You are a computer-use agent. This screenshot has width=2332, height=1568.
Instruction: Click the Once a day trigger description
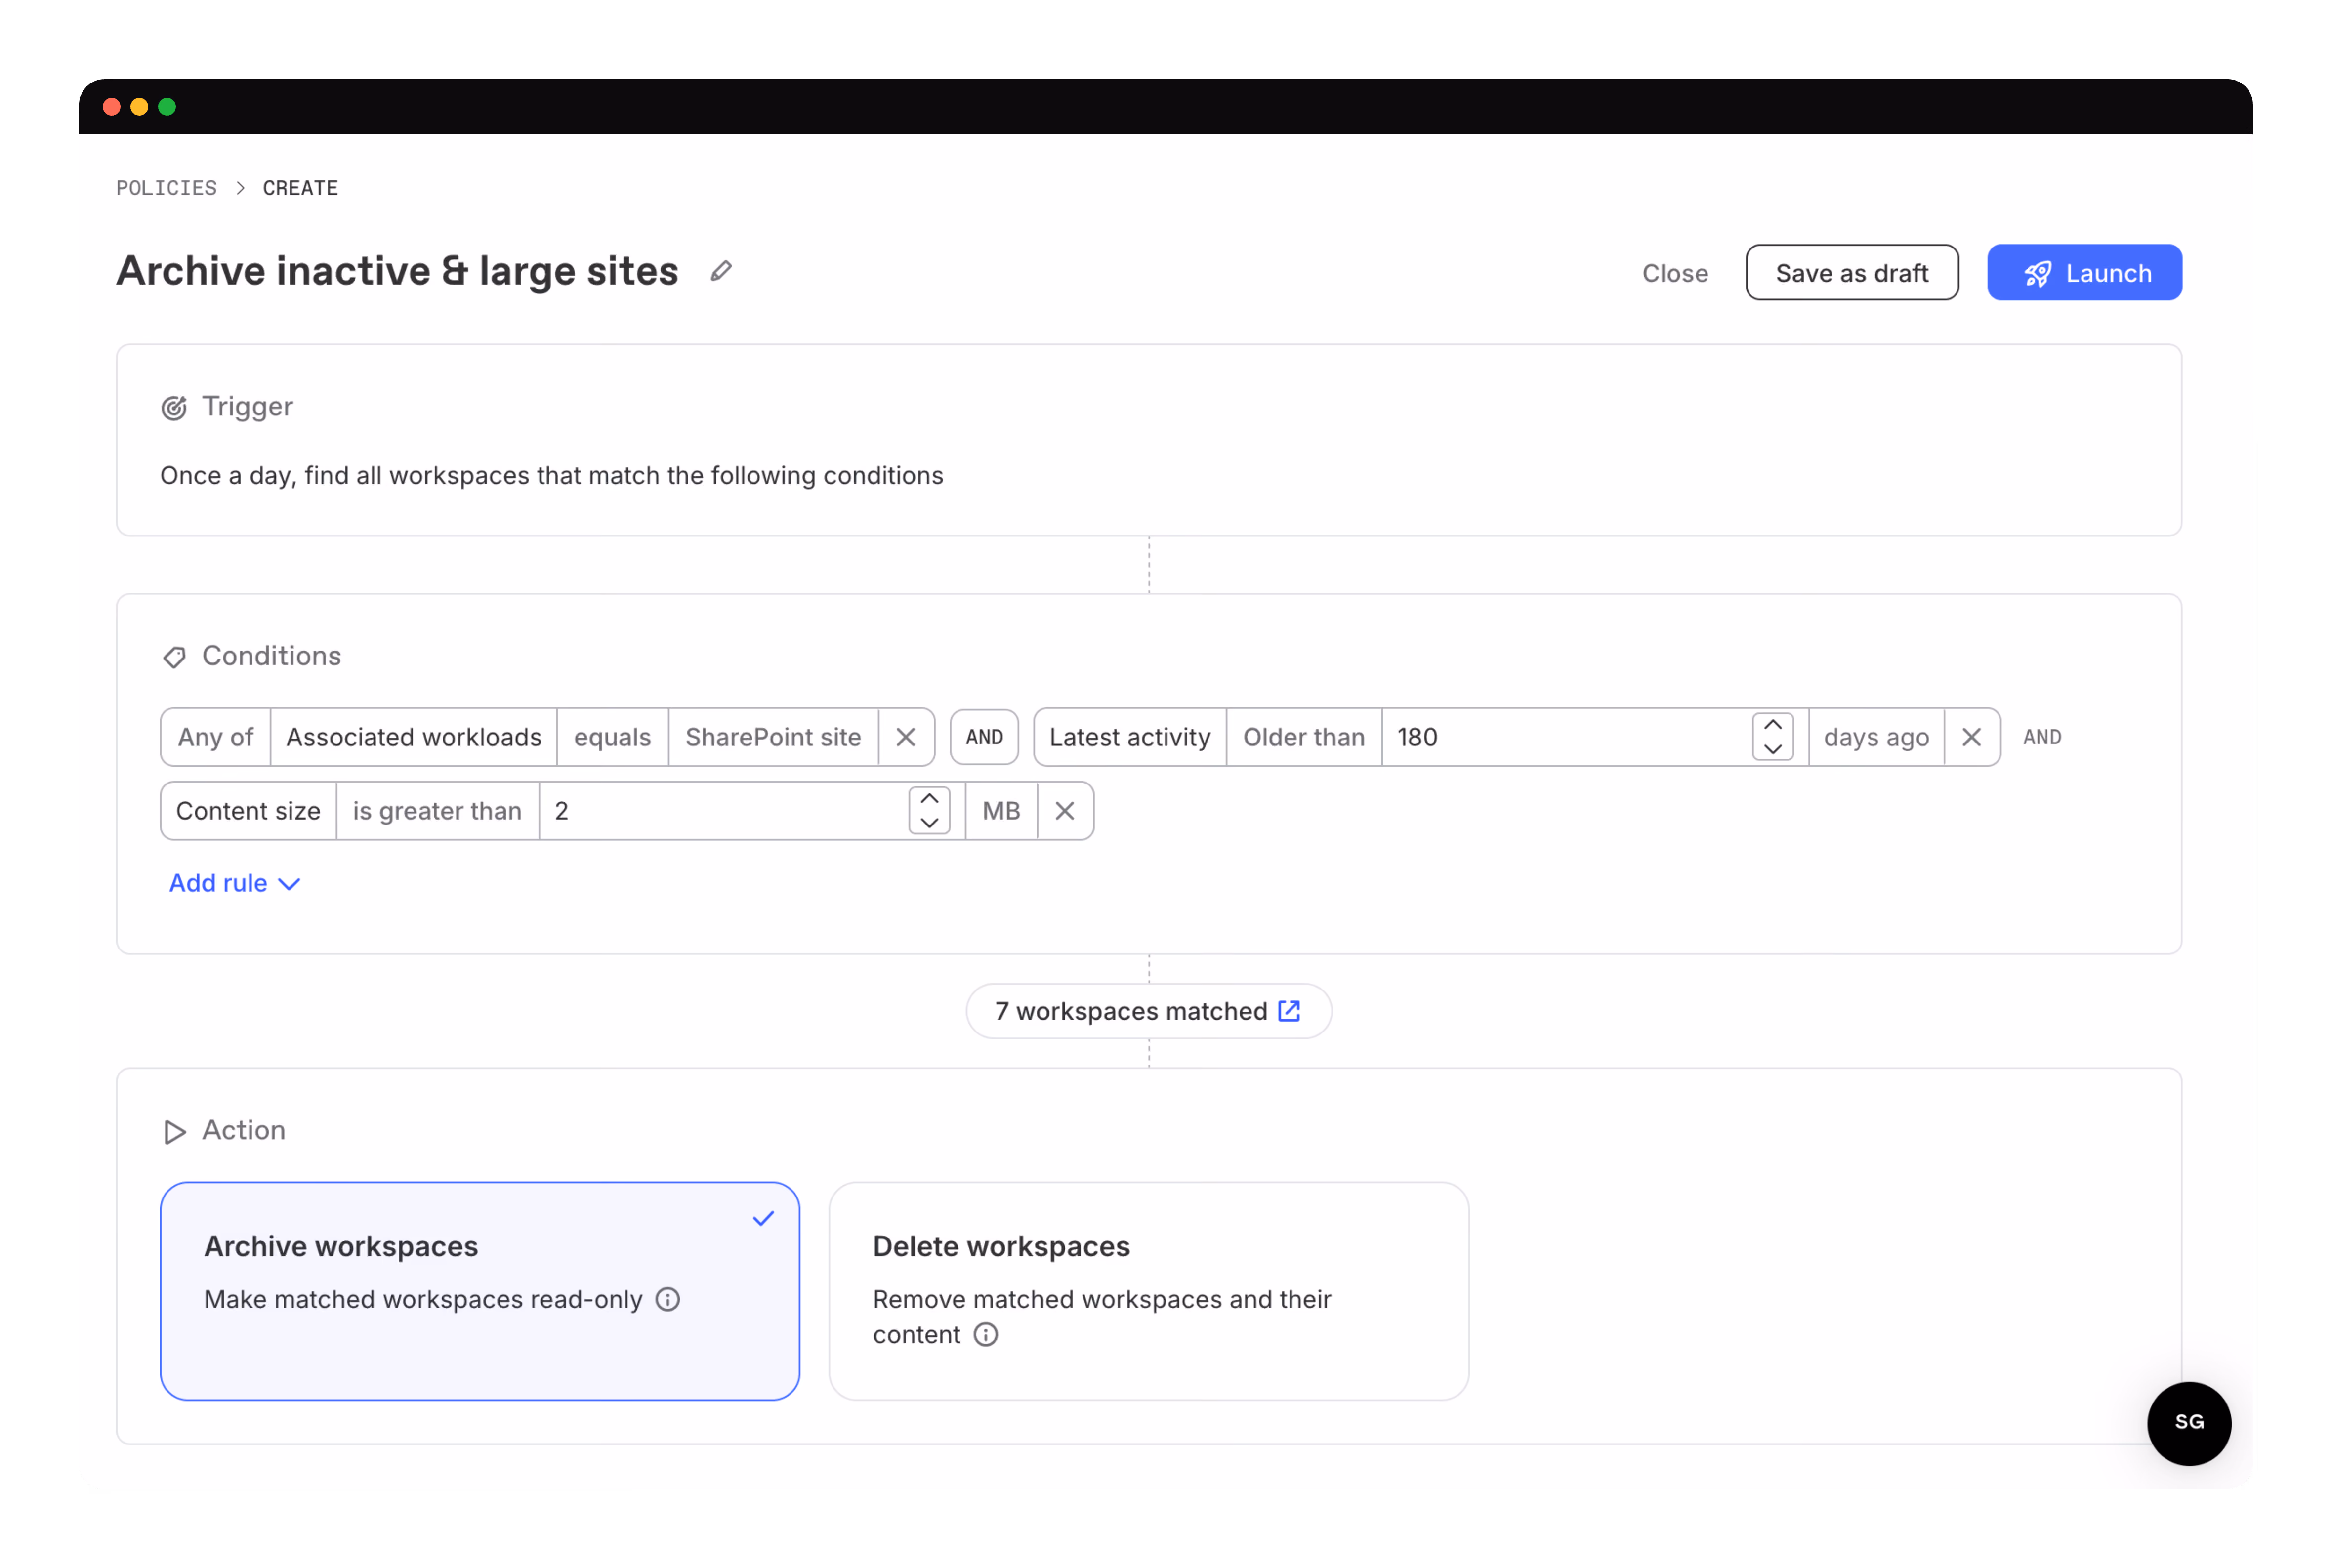[x=552, y=475]
